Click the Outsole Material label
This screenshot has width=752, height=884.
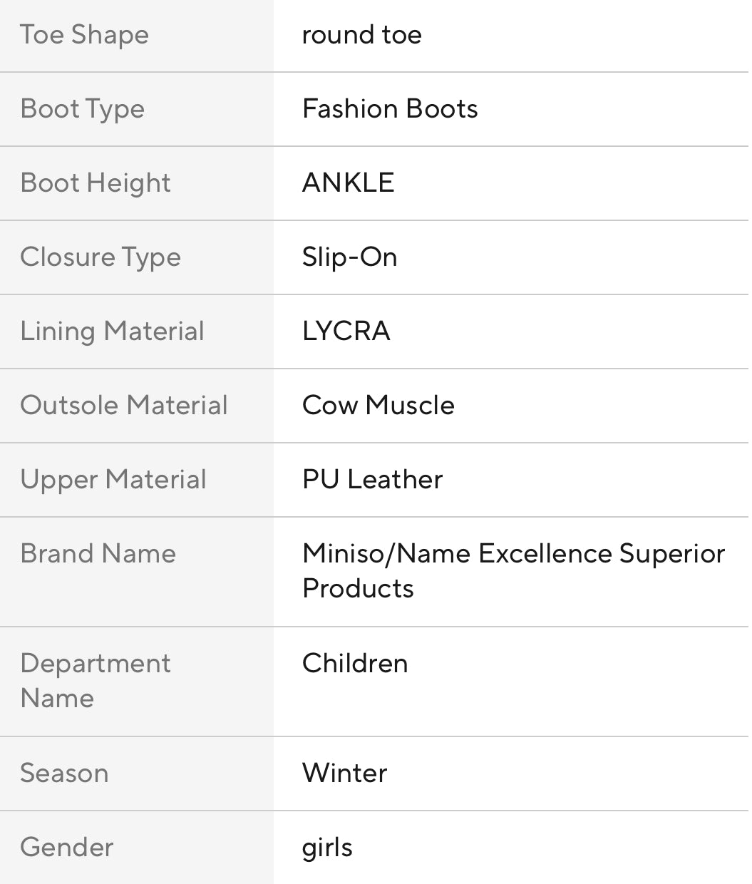coord(123,406)
